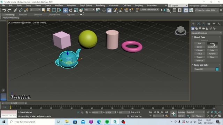Toggle the Angle Snap button

click(x=121, y=10)
